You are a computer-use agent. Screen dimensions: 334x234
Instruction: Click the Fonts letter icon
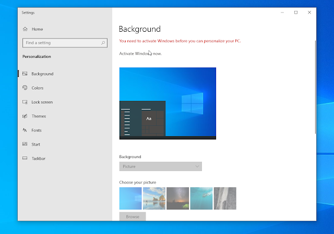(25, 130)
